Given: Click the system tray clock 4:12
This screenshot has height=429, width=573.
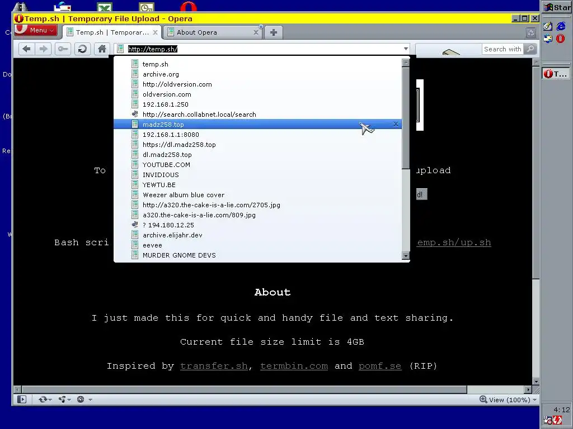Looking at the screenshot, I should [561, 409].
